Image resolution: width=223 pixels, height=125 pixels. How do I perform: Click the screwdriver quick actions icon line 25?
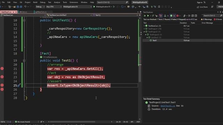click(x=19, y=85)
